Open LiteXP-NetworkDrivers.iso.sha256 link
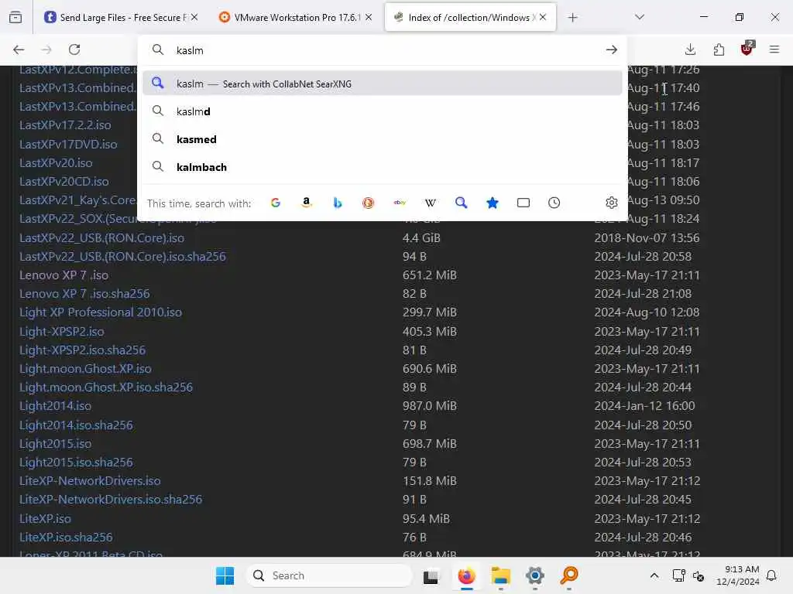This screenshot has width=793, height=594. coord(110,500)
